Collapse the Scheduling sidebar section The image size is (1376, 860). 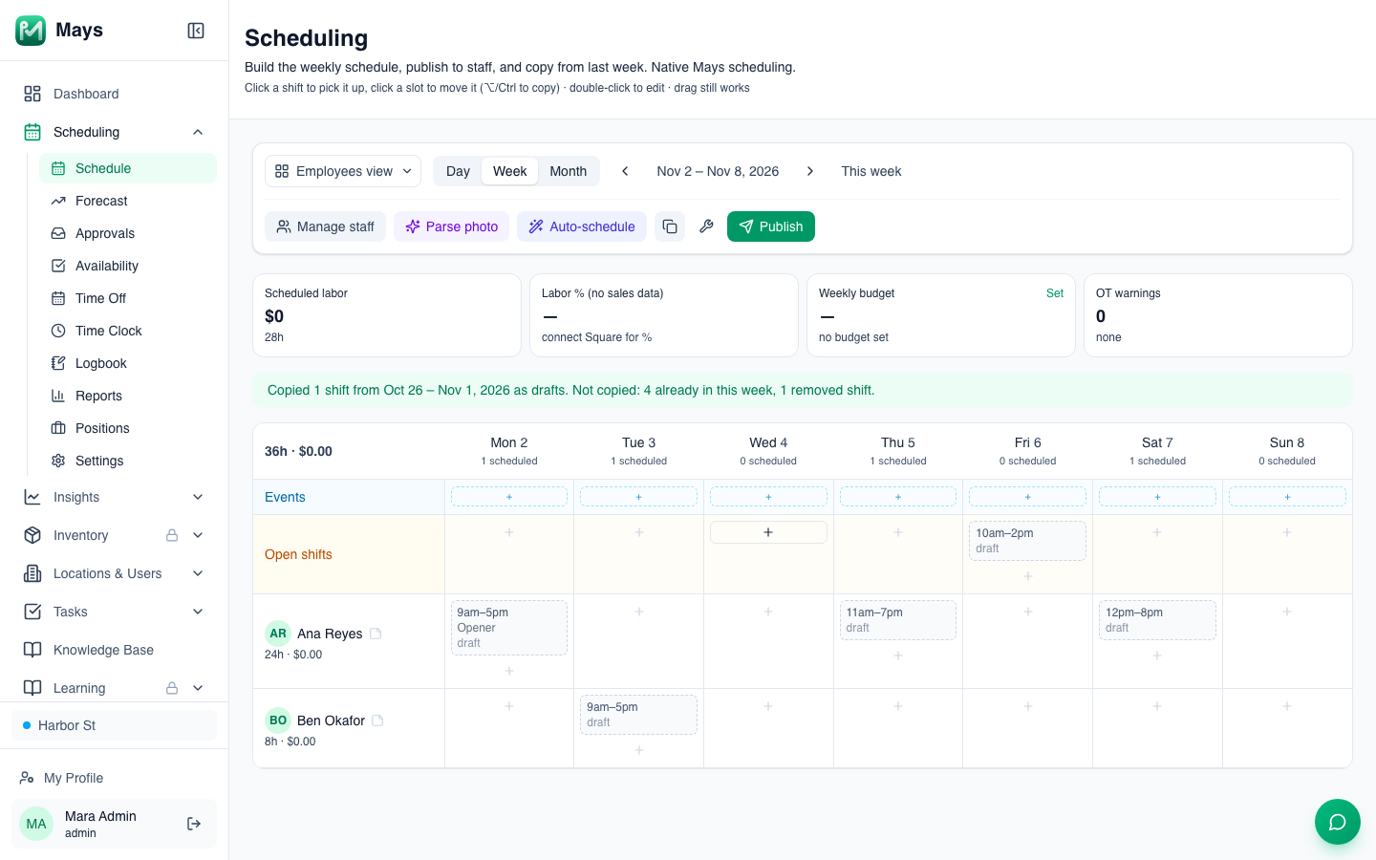[x=198, y=132]
